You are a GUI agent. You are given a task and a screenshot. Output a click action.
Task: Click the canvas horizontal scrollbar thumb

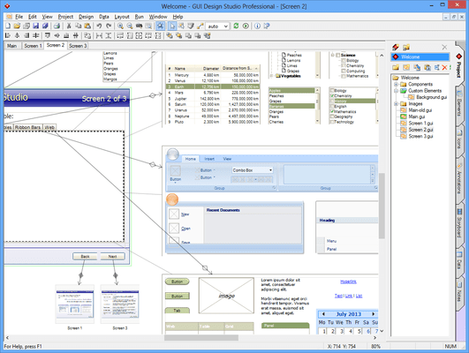tap(201, 338)
